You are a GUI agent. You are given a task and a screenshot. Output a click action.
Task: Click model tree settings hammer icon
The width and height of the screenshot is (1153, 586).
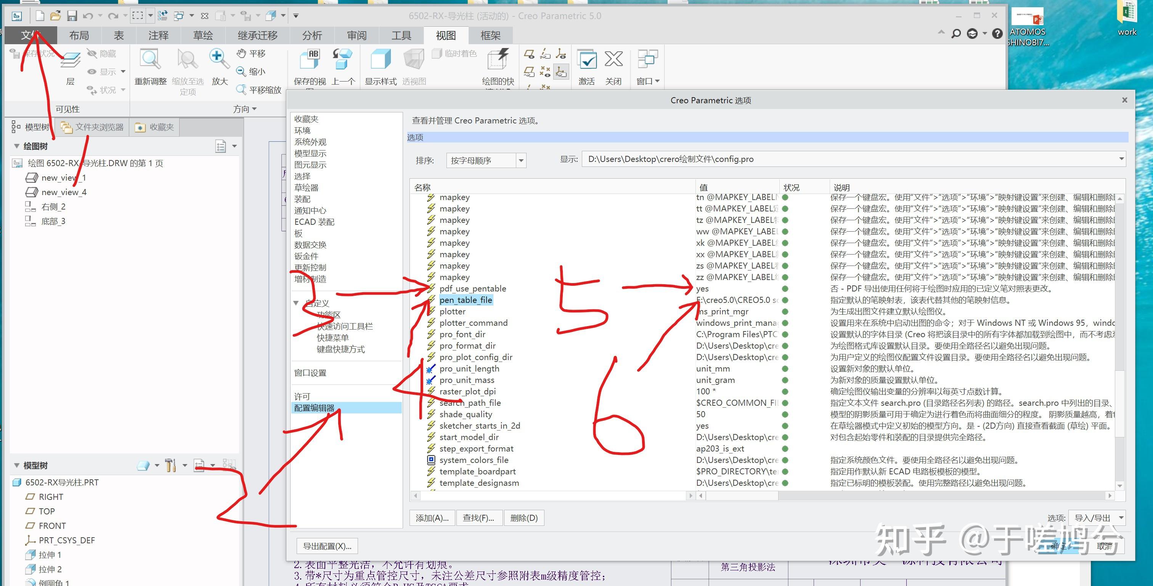(170, 465)
